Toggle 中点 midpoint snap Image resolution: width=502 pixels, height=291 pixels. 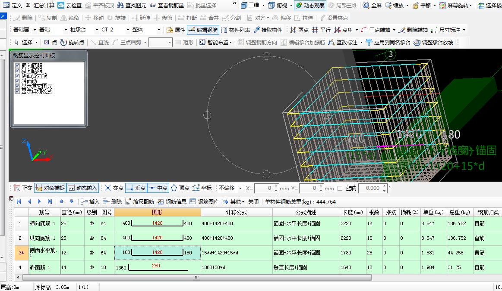pos(158,188)
